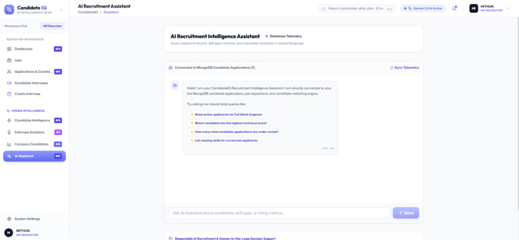
Task: Click the Responsible AI Recruitment section icon
Action: (x=171, y=238)
